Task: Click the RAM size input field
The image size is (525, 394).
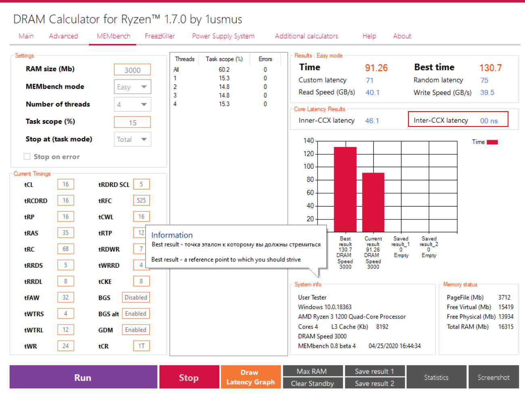Action: tap(132, 70)
